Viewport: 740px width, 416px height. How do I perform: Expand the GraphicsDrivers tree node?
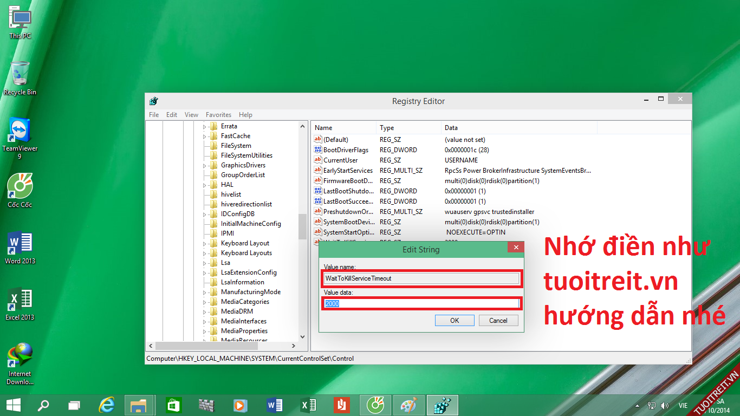[x=205, y=166]
